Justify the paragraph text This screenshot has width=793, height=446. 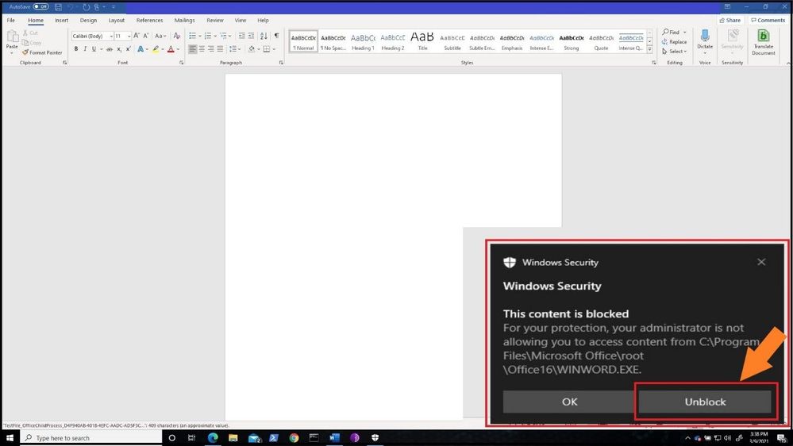[220, 49]
